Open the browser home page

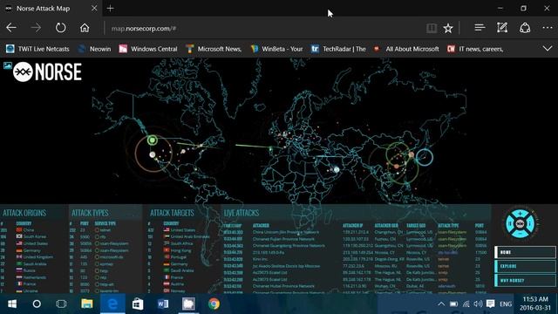click(x=85, y=28)
